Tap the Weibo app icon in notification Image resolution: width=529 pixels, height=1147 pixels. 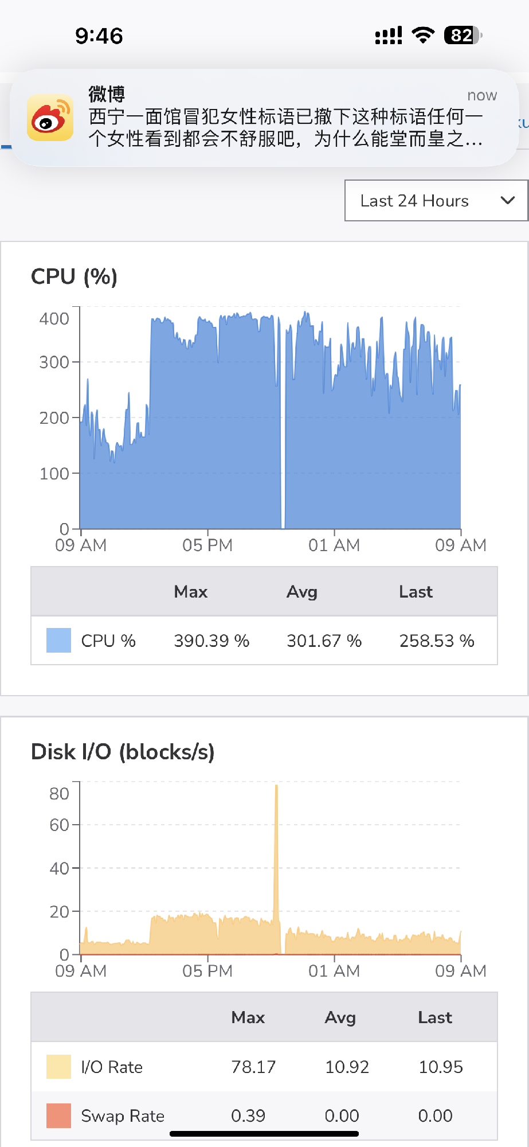pos(50,118)
